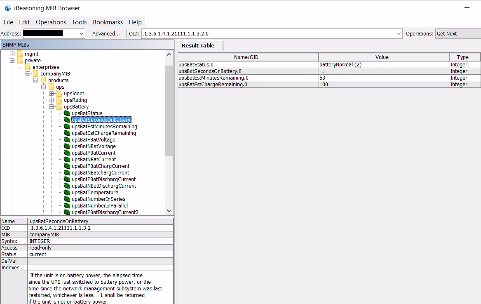This screenshot has height=304, width=481.
Task: Click the leaf icon beside upsBatStatus
Action: [x=67, y=113]
